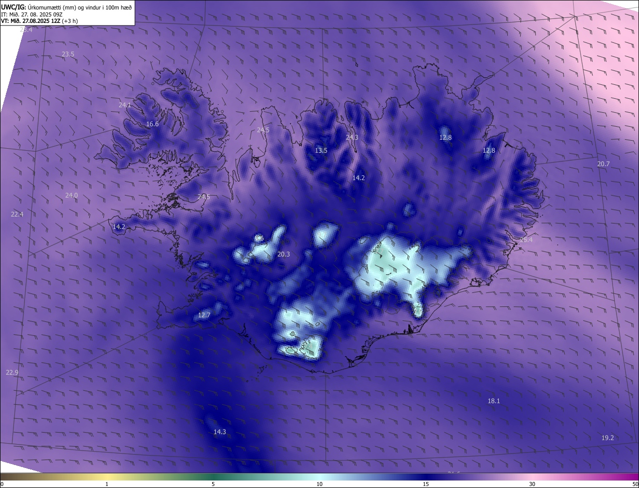The width and height of the screenshot is (639, 488).
Task: Click the color scale tick labeled 1
Action: (x=107, y=484)
